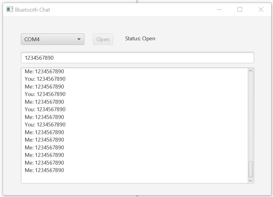This screenshot has width=273, height=197.
Task: Click the chat log scrollbar up arrow
Action: (x=250, y=71)
